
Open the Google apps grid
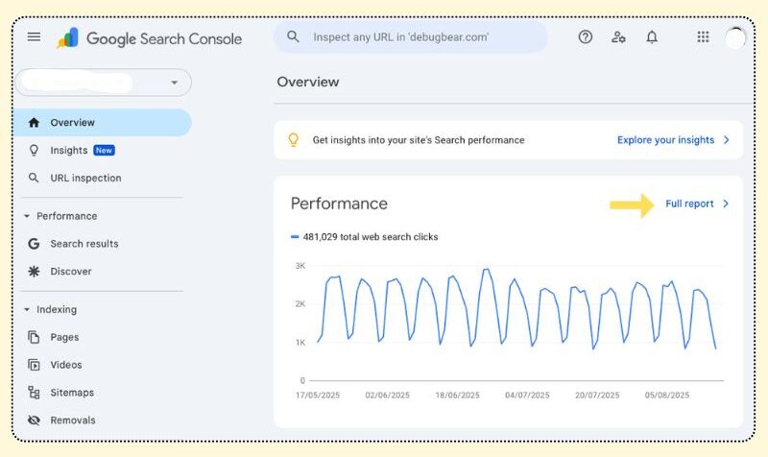pos(703,36)
